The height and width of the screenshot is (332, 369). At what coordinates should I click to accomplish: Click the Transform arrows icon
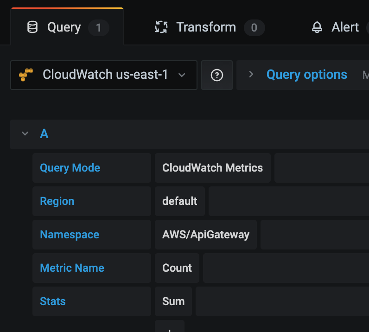[x=161, y=27]
